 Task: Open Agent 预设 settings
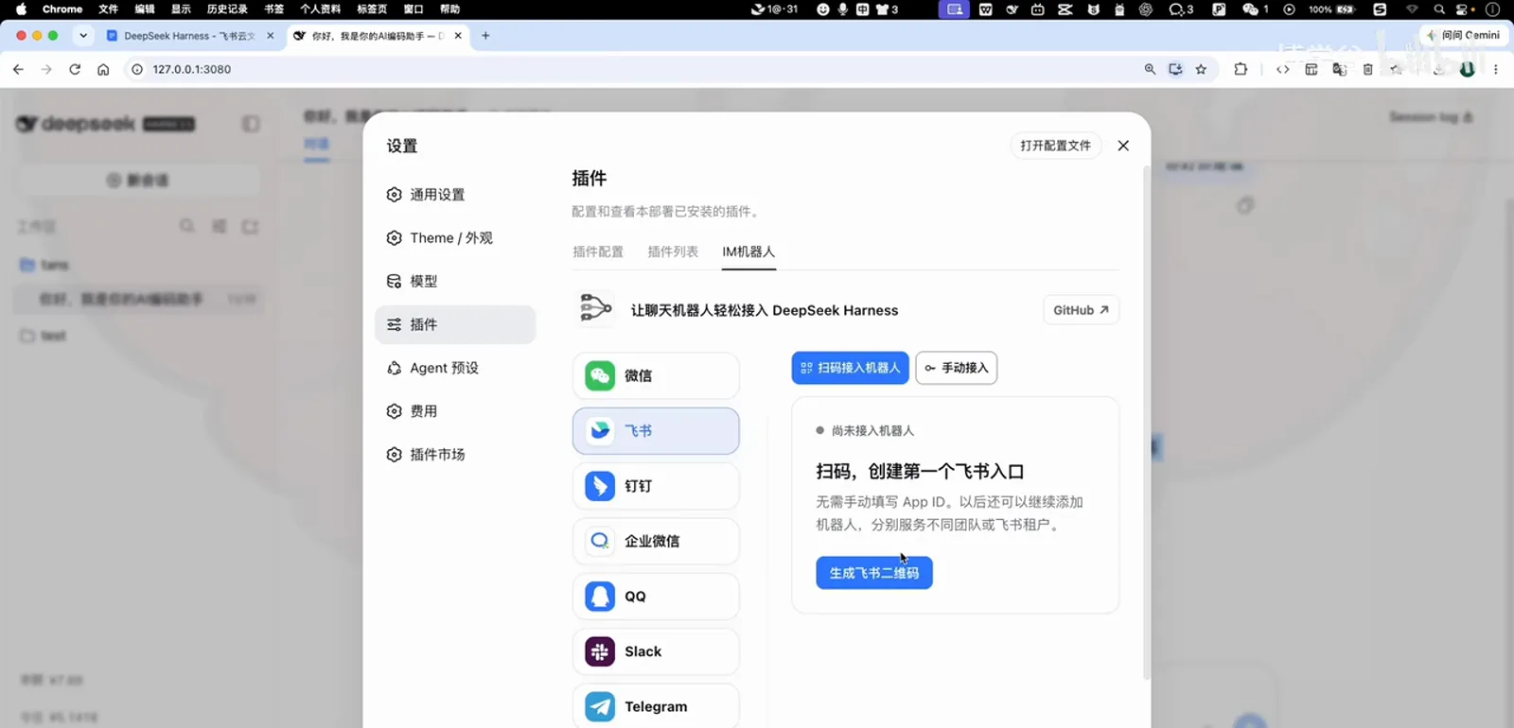(455, 368)
